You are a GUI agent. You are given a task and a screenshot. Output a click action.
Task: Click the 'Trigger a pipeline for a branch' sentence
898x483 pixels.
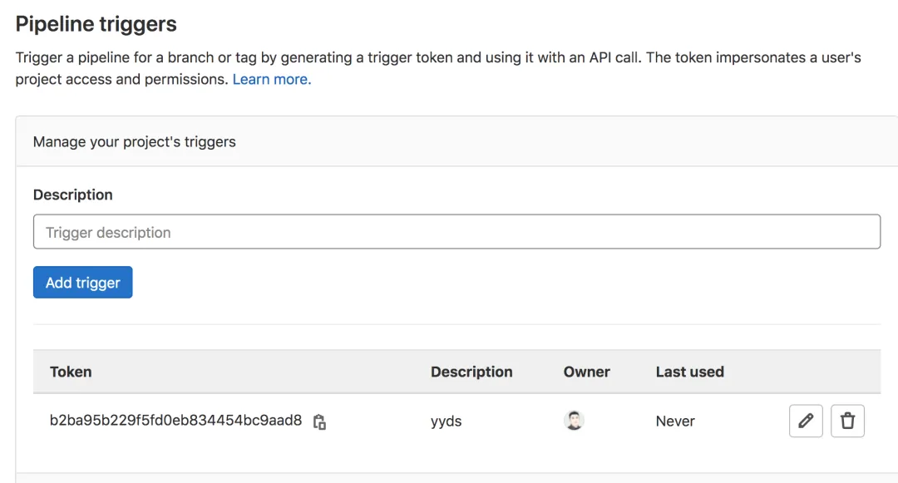coord(116,58)
